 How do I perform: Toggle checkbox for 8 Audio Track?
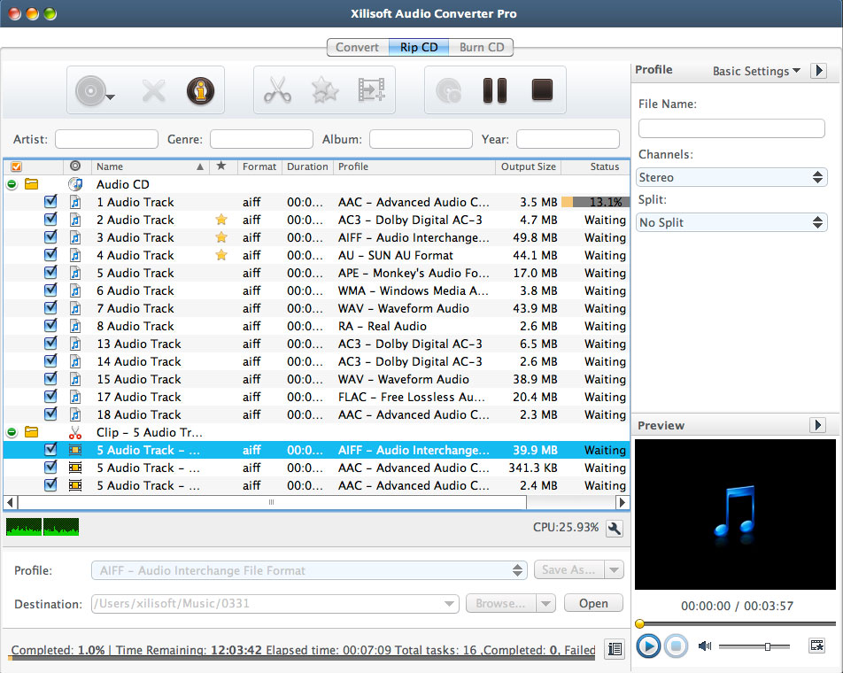click(50, 326)
